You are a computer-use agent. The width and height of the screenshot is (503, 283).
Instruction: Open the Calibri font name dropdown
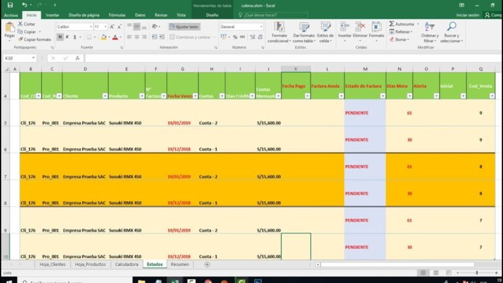point(91,27)
